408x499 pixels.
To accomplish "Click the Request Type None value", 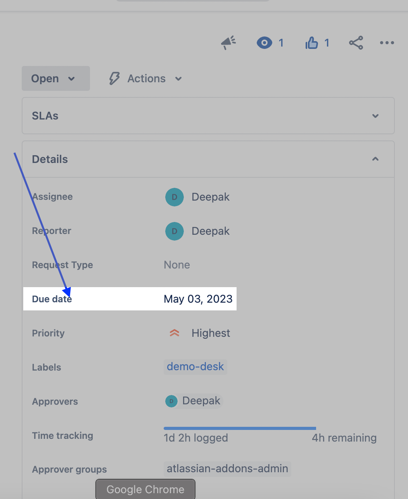I will [x=177, y=265].
